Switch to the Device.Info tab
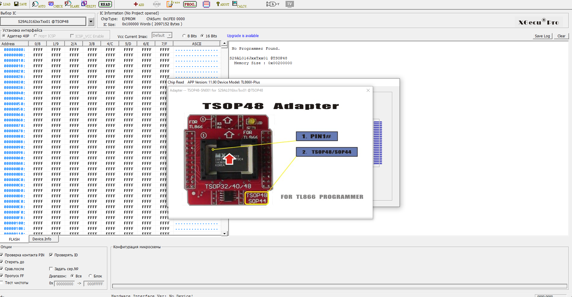 pyautogui.click(x=42, y=239)
